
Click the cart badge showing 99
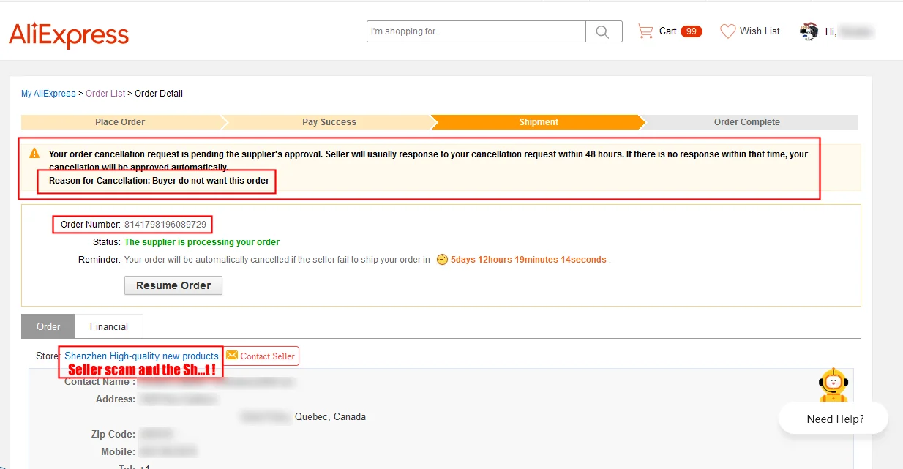[x=692, y=31]
